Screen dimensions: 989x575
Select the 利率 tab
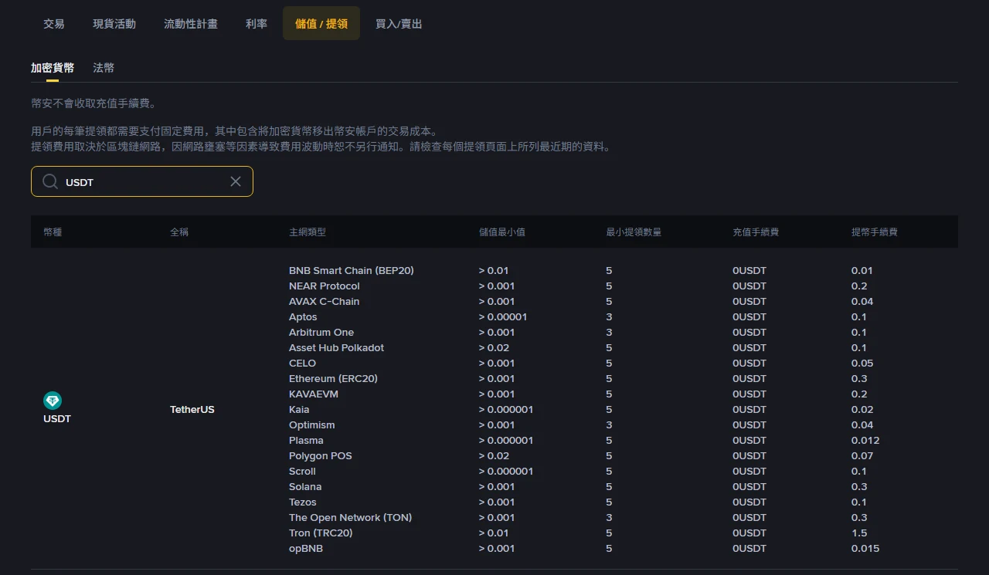pyautogui.click(x=257, y=23)
